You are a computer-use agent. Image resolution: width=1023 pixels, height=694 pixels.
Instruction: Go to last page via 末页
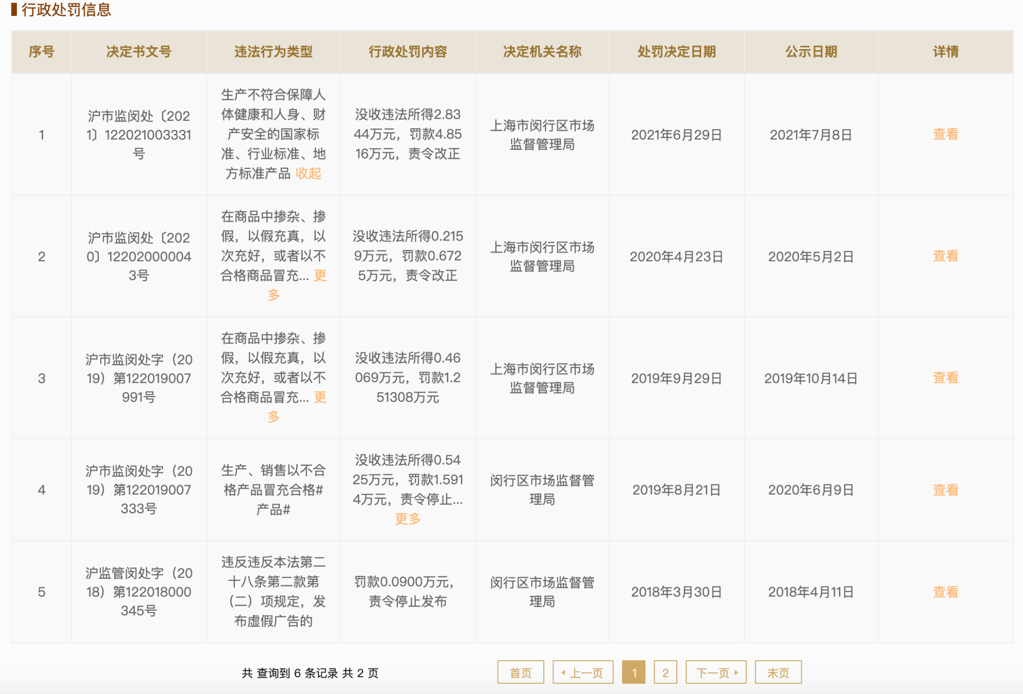(x=778, y=672)
